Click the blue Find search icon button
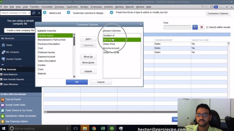Screen dimensions: 234x131 195,28
